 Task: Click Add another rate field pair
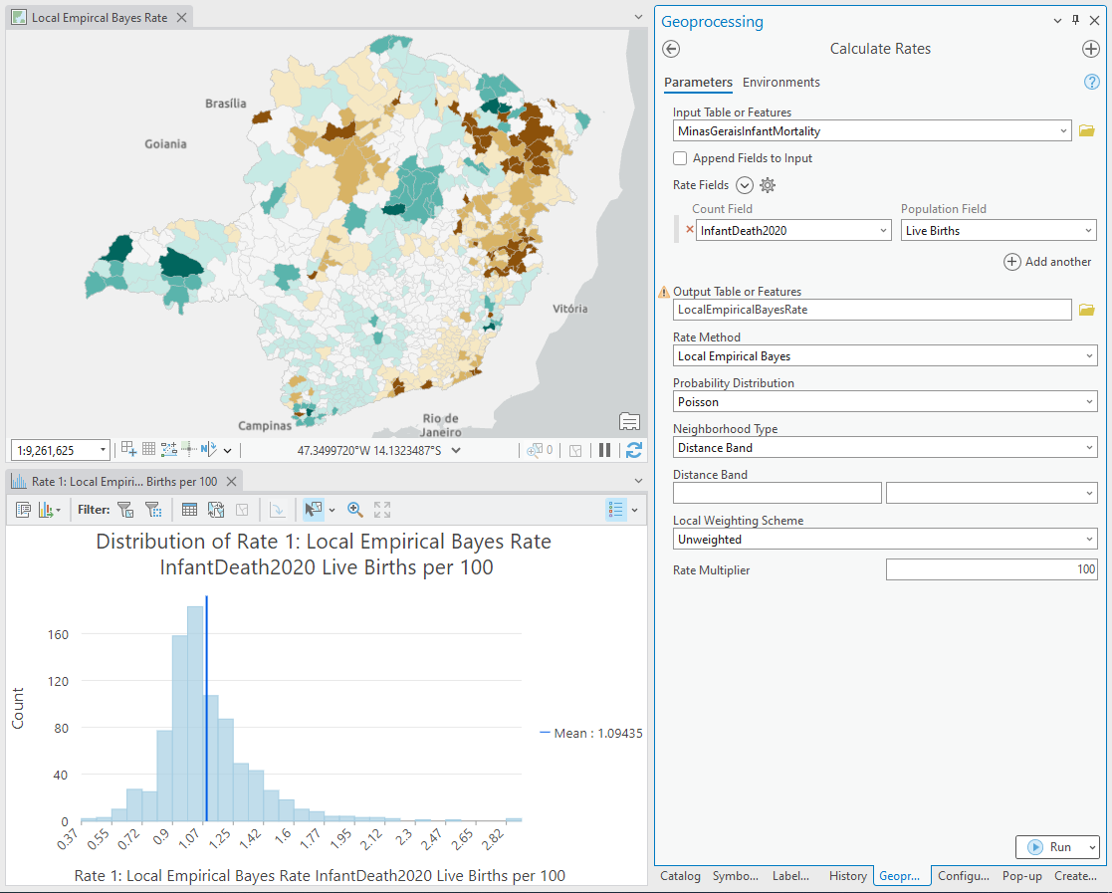1047,262
